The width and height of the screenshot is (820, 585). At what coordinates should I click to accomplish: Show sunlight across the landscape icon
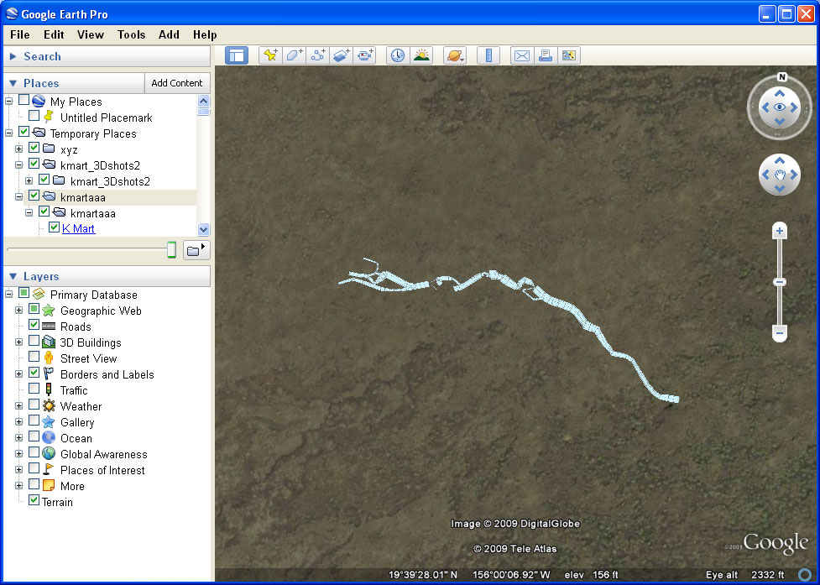coord(421,55)
